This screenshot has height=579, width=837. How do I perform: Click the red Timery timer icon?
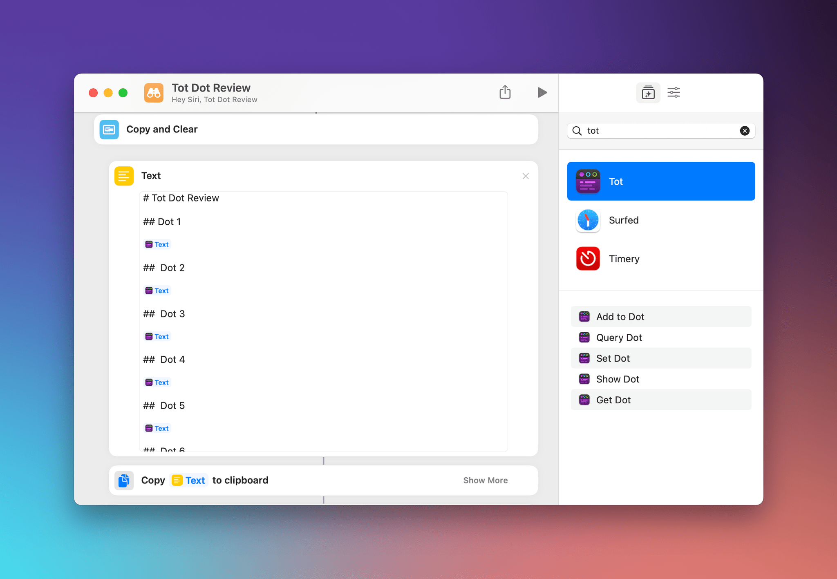(x=588, y=259)
